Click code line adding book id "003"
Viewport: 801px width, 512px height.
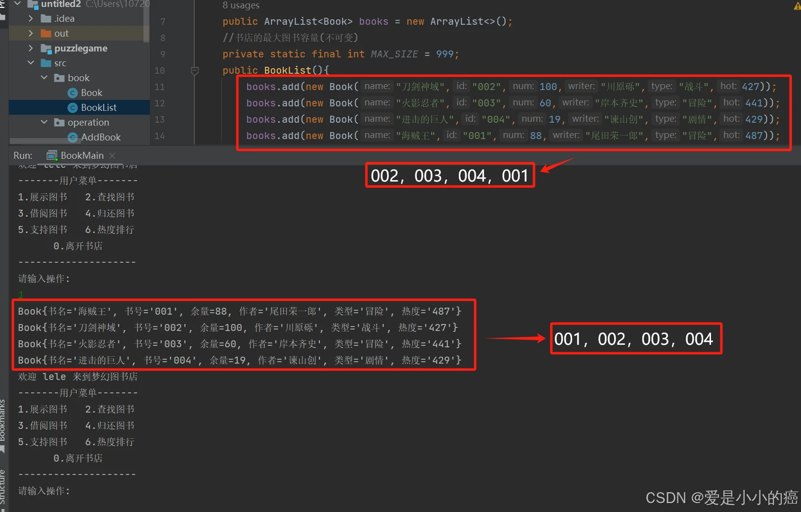point(513,103)
